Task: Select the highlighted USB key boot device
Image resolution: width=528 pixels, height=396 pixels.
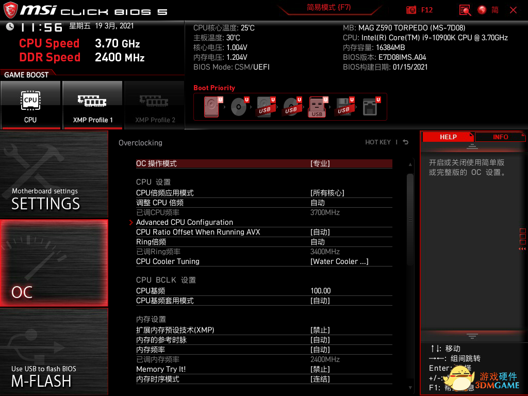Action: (x=317, y=107)
